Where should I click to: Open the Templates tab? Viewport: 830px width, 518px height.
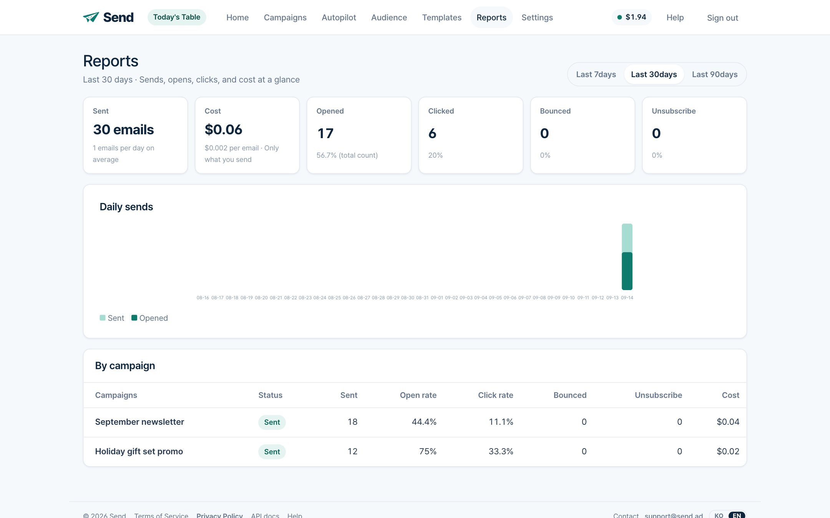pos(442,17)
